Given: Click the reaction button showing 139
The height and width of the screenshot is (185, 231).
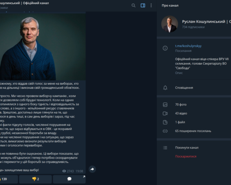Looking at the screenshot, I should [x=9, y=179].
